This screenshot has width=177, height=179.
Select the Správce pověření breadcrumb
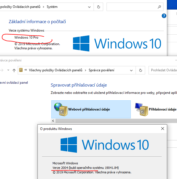tap(101, 70)
